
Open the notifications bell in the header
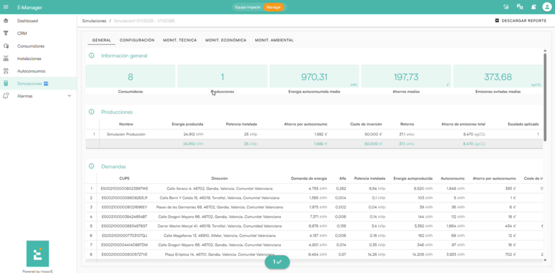pos(533,7)
